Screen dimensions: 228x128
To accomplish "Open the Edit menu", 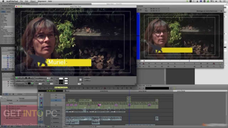I will pyautogui.click(x=26, y=1).
